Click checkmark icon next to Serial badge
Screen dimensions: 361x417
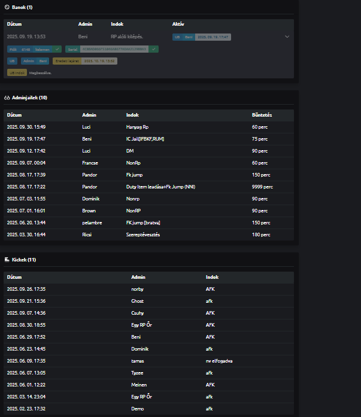(x=154, y=49)
